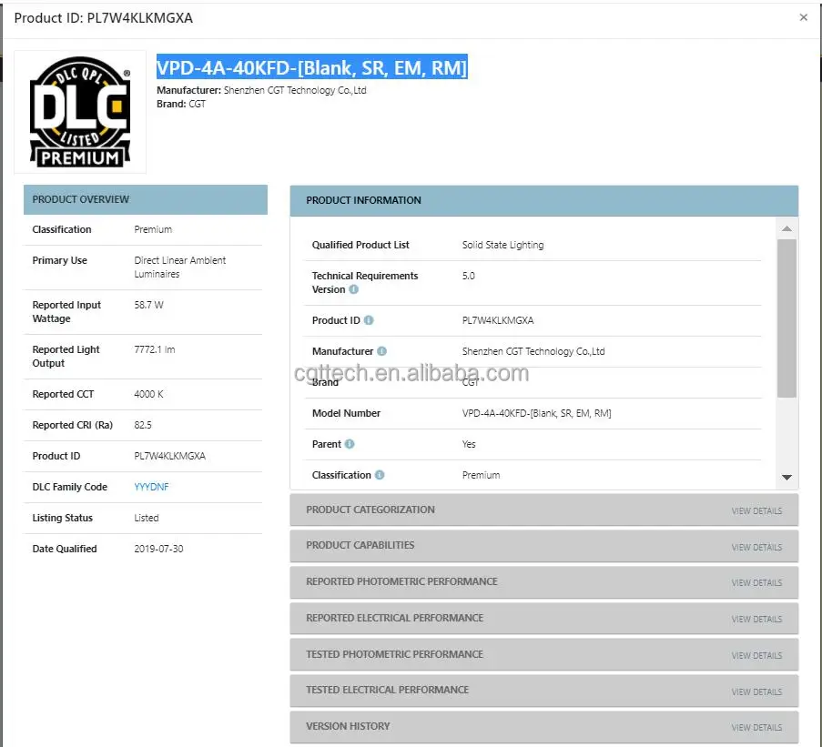Click the 82.5 reported CRI value
The width and height of the screenshot is (822, 747).
pos(143,425)
